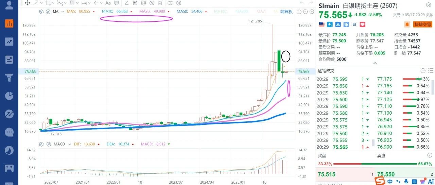Toggle magnet snap mode for drawings
Image resolution: width=435 pixels, height=185 pixels.
[135, 3]
